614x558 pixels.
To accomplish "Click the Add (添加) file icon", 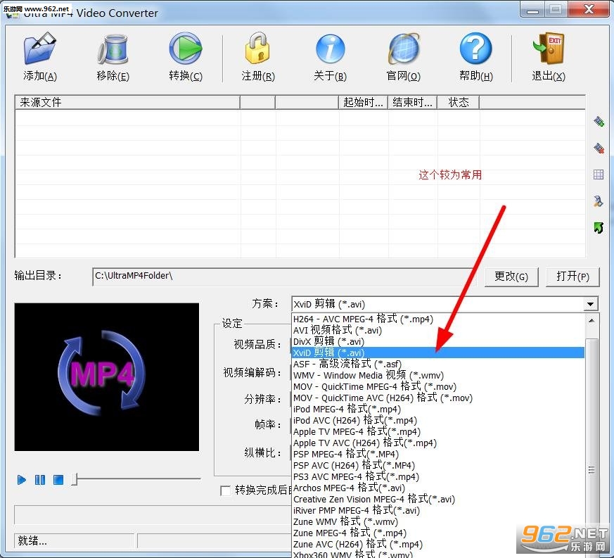I will click(x=40, y=48).
